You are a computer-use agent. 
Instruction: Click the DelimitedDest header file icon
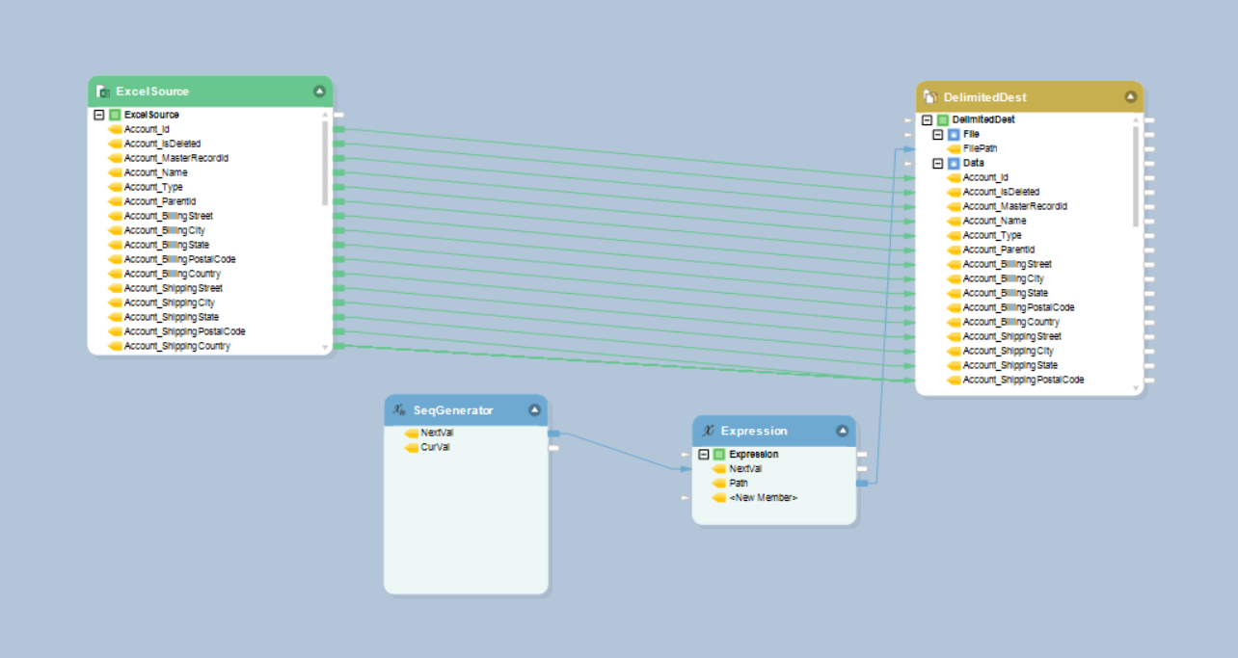coord(930,97)
